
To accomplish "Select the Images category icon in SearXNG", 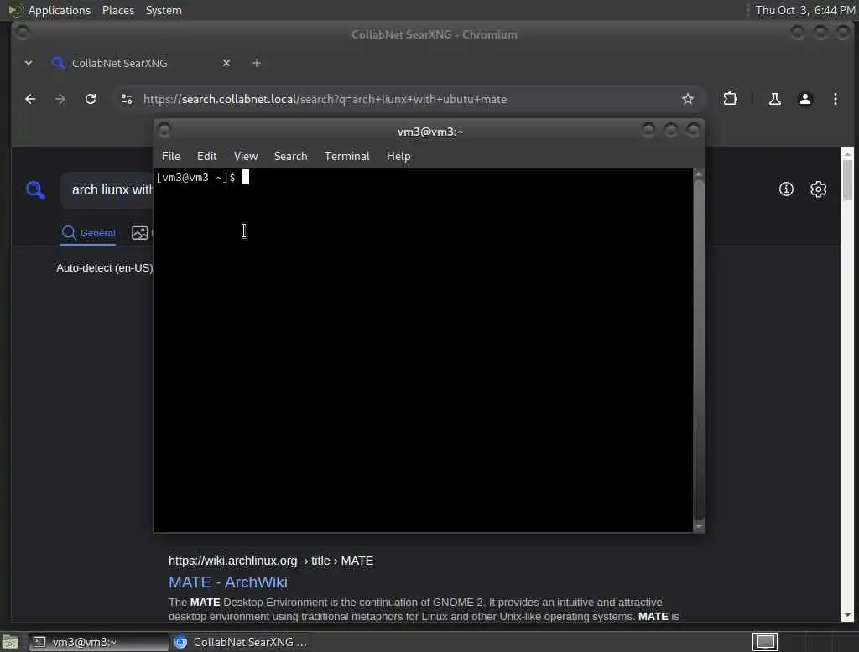I will click(x=140, y=233).
